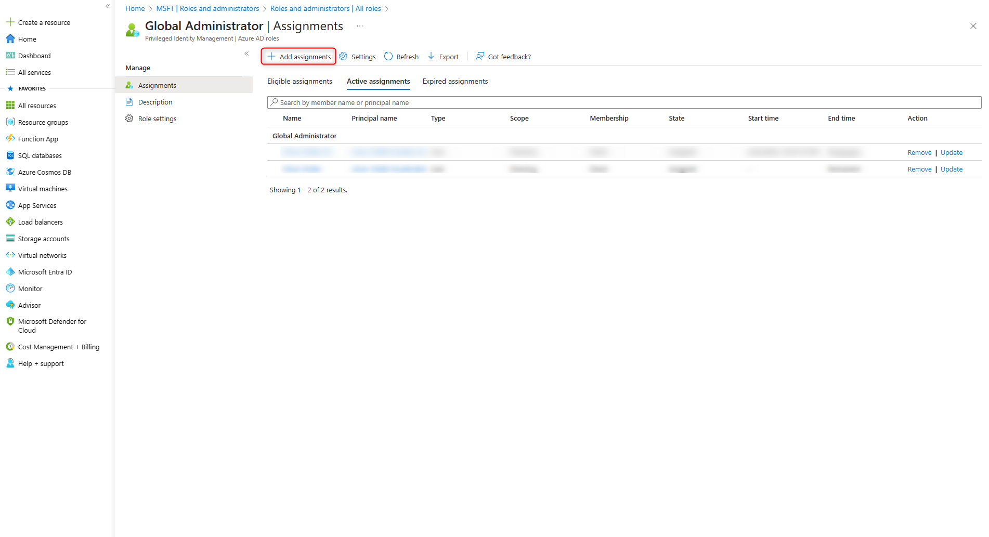The height and width of the screenshot is (537, 989).
Task: Open the Function App service
Action: point(38,138)
